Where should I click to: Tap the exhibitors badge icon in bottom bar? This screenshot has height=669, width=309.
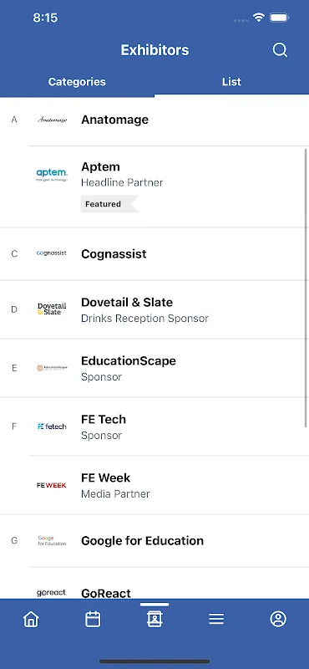coord(154,619)
